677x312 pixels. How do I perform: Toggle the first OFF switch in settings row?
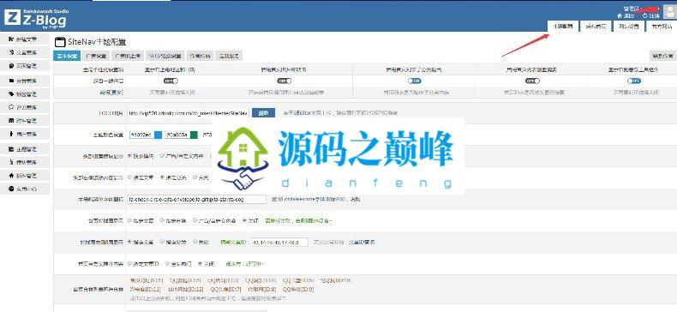point(171,81)
